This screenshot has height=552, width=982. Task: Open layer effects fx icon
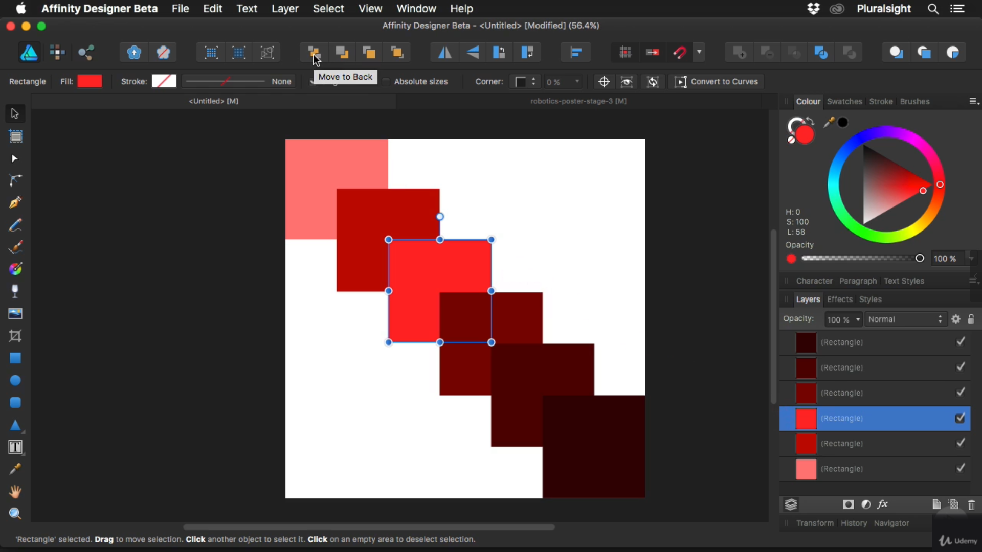tap(883, 505)
